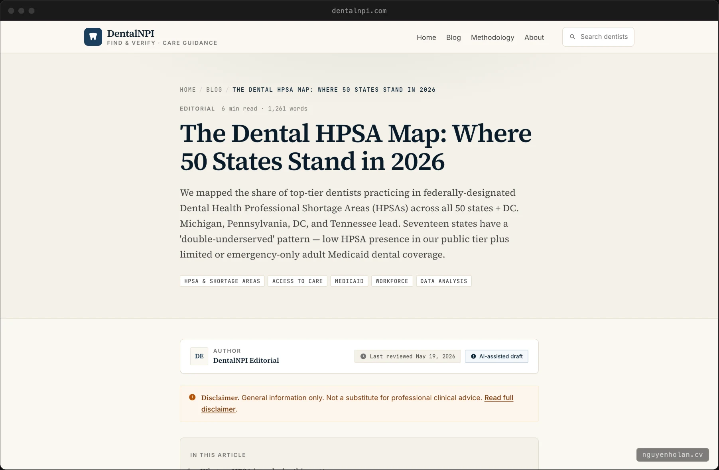
Task: Select the Medicaid tag
Action: (349, 281)
